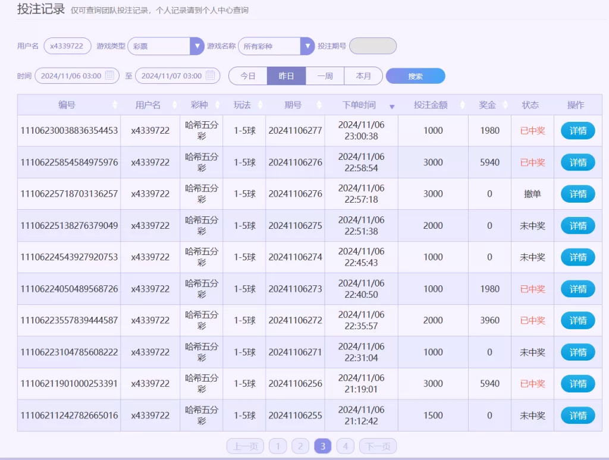Open 详情 for the 22:51:38 order
Image resolution: width=609 pixels, height=460 pixels.
click(x=578, y=225)
